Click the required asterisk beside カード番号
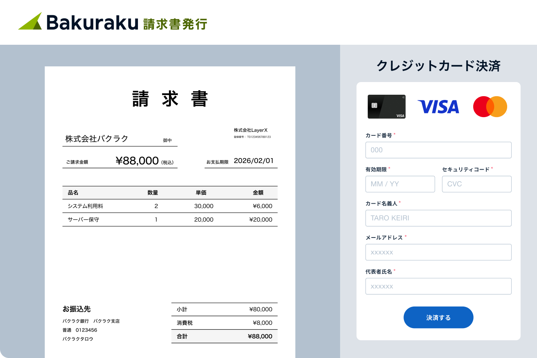 (395, 134)
